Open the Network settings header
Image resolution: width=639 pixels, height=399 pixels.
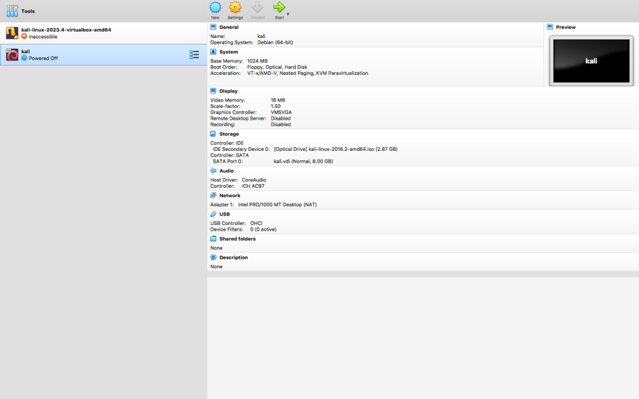[230, 195]
